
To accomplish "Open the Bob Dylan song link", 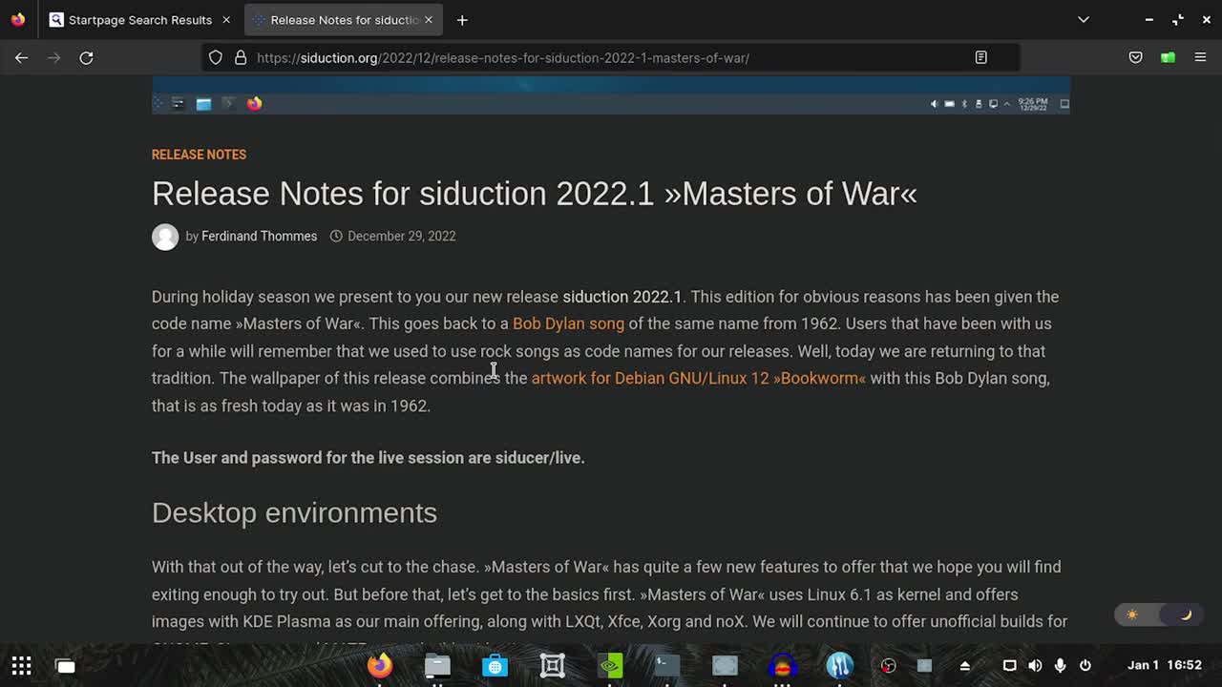I will [568, 323].
